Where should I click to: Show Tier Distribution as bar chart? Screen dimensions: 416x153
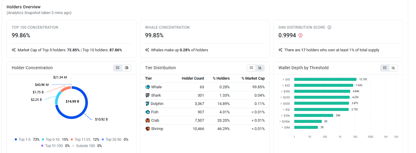pos(260,68)
